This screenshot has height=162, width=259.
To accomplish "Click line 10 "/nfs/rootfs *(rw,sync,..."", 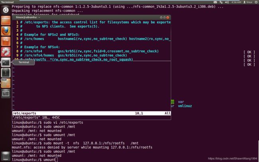I will 77,59.
